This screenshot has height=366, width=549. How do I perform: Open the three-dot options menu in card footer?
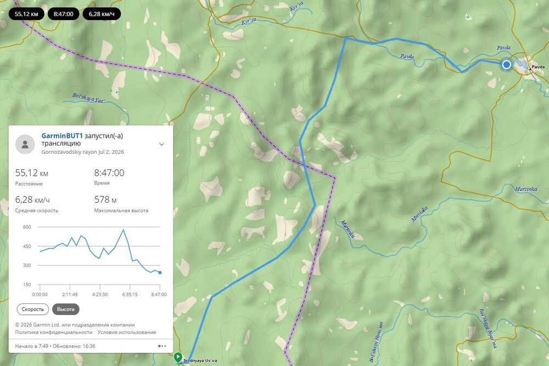162,346
